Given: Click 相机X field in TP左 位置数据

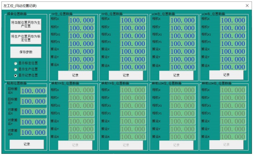Looking at the screenshot, I should [81, 21].
